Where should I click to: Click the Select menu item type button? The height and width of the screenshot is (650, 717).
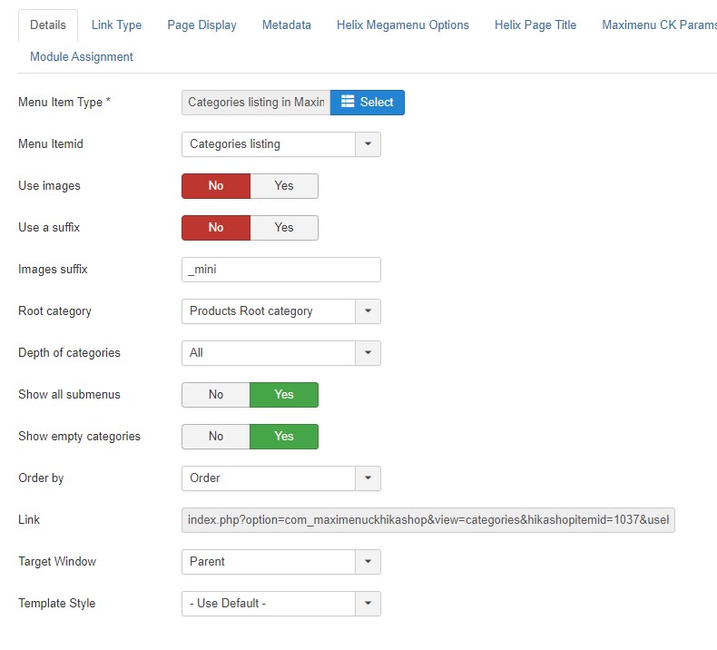[367, 103]
